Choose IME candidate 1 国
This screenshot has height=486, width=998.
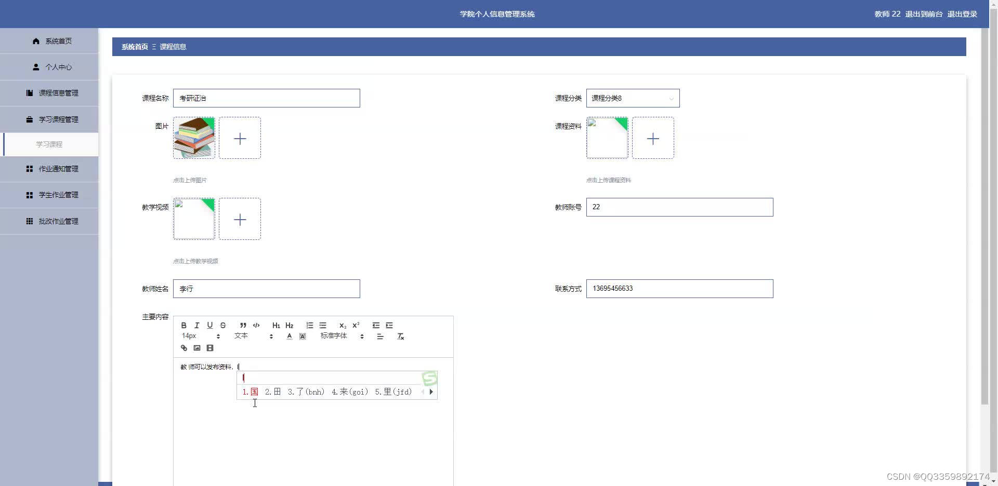(x=250, y=392)
